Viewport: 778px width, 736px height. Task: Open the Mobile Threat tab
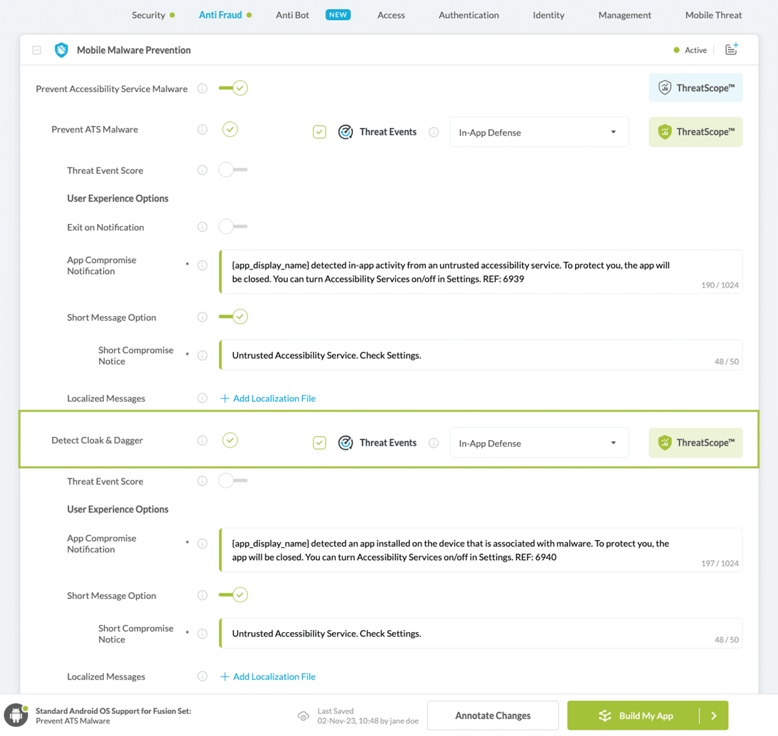[713, 15]
